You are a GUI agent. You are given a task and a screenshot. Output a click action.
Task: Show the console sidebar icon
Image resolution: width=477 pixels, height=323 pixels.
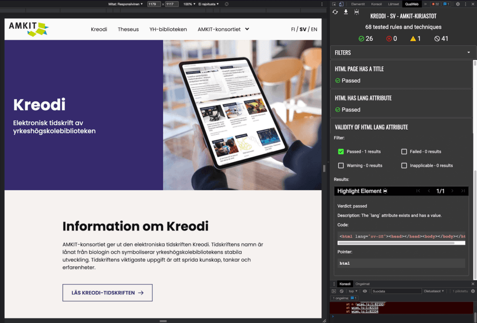pyautogui.click(x=334, y=291)
